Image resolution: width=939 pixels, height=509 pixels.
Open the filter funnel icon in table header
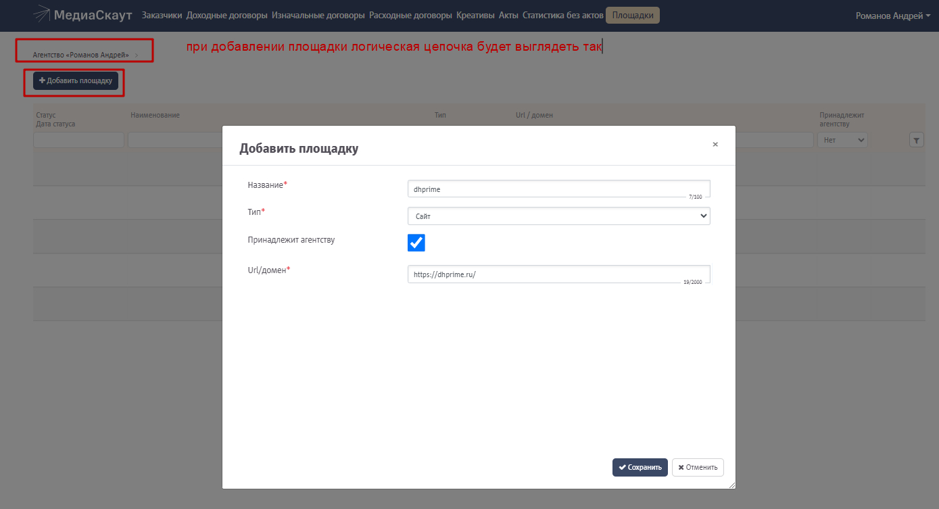916,140
